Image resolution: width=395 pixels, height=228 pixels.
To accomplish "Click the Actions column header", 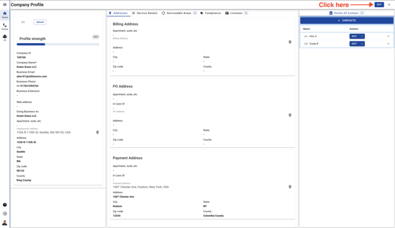I will [x=354, y=29].
